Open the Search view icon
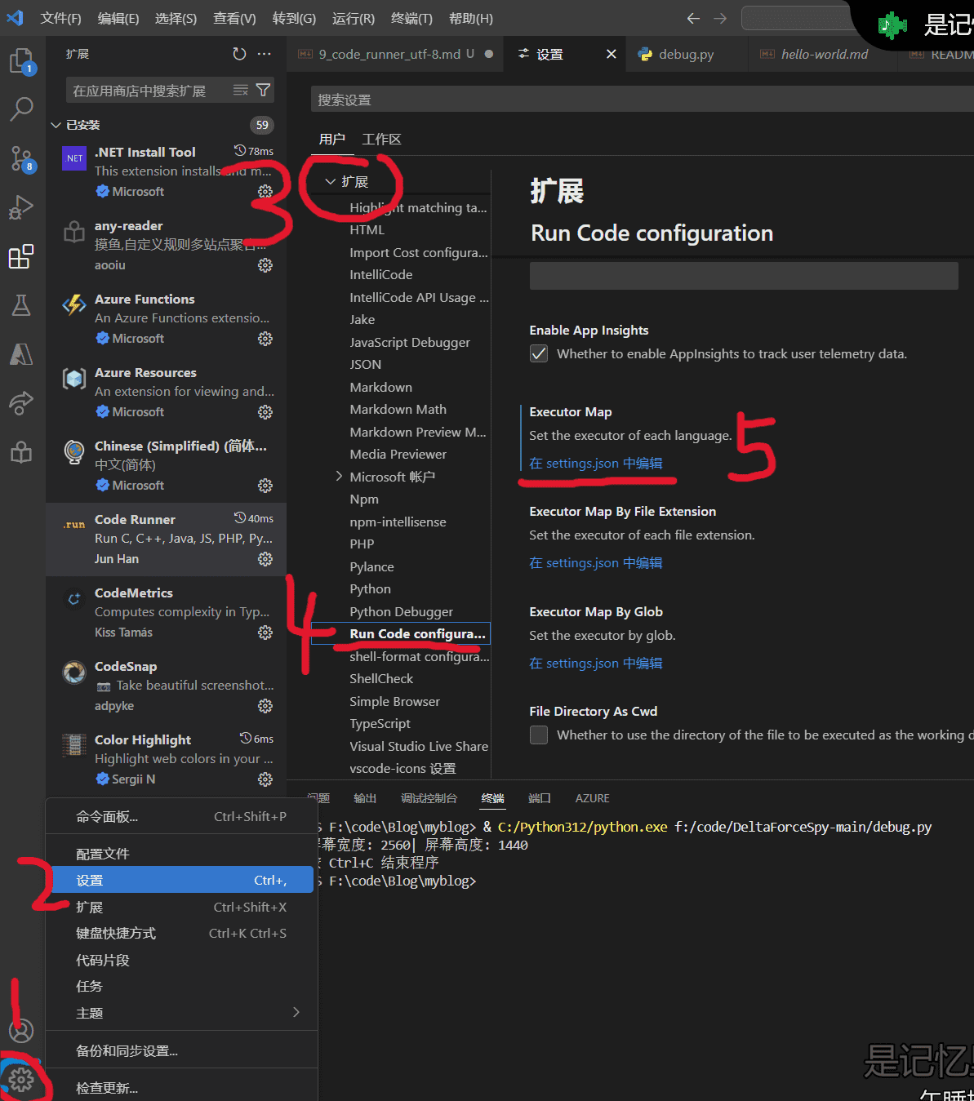Image resolution: width=974 pixels, height=1101 pixels. [21, 109]
